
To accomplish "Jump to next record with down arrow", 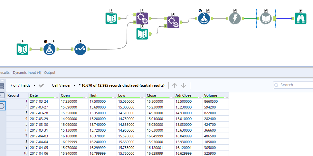I will pyautogui.click(x=184, y=85).
